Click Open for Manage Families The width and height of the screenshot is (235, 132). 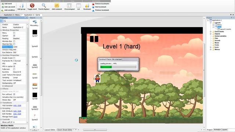15,117
